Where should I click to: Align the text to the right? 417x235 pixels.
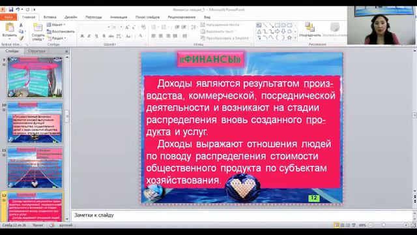168,36
